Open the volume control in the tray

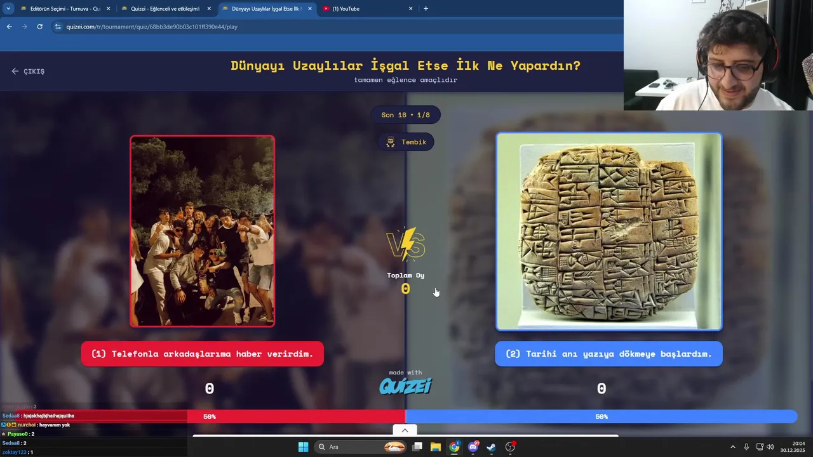coord(770,447)
